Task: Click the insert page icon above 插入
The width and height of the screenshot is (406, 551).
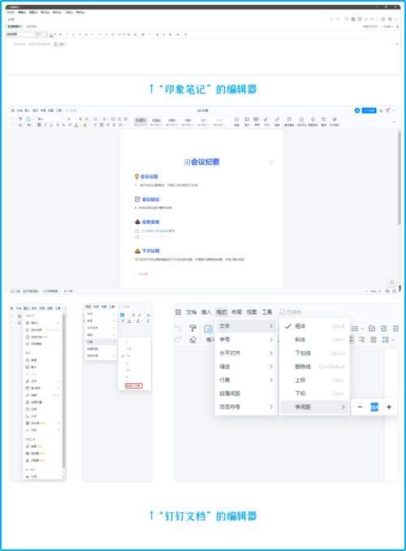Action: point(209,329)
